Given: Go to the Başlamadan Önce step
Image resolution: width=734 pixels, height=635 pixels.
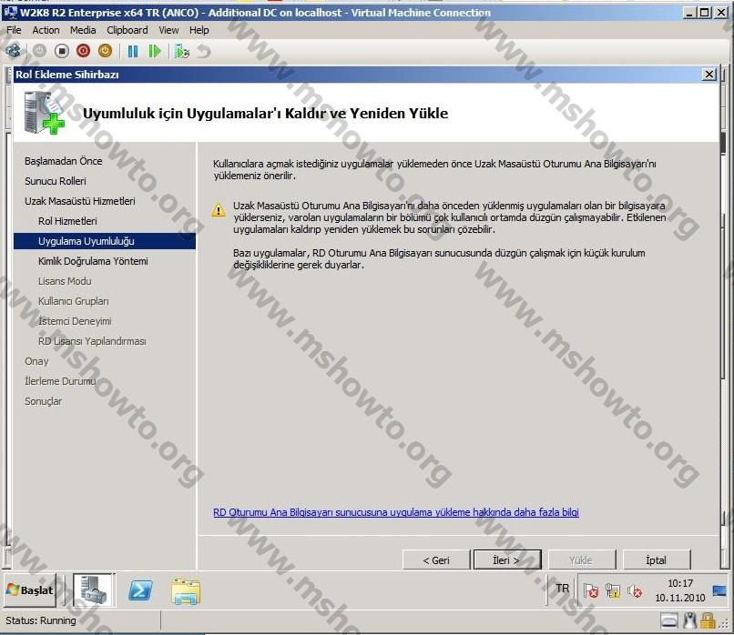Looking at the screenshot, I should coord(63,161).
